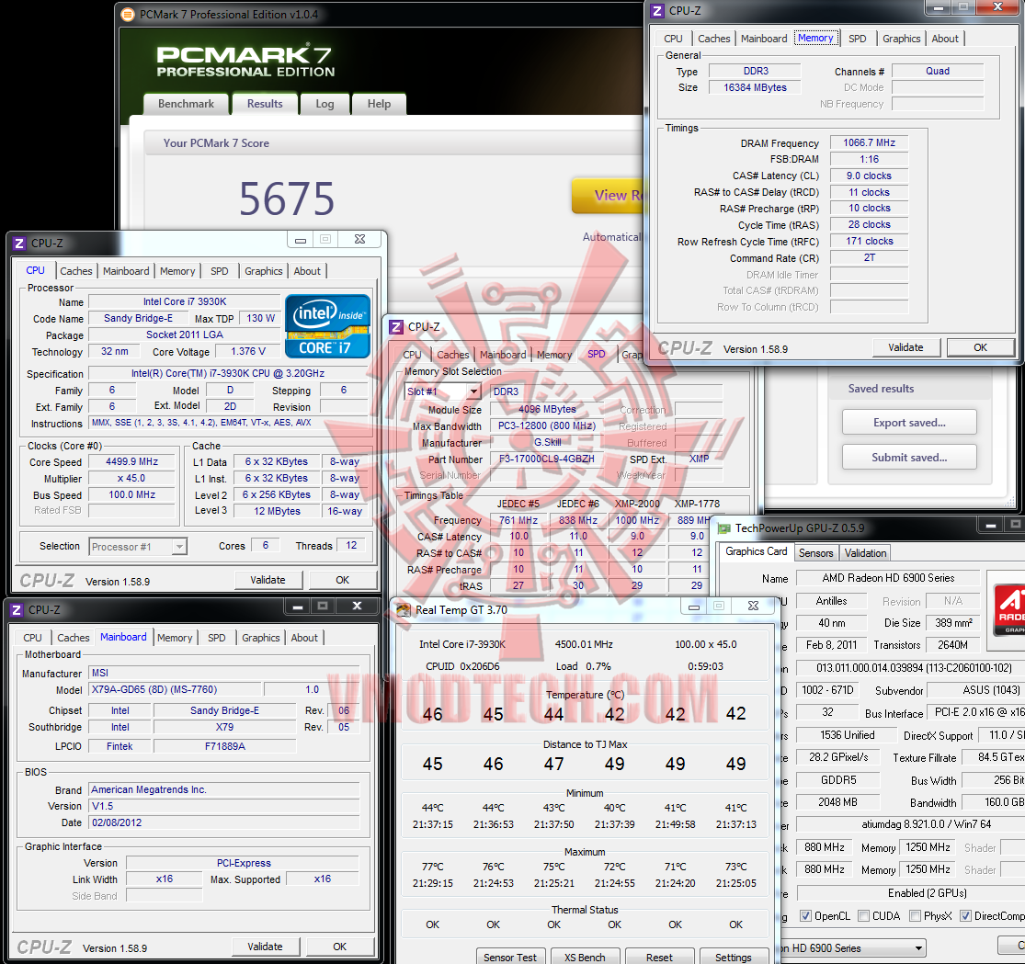Click the CPU-Z memory window Z logo icon

tap(657, 11)
